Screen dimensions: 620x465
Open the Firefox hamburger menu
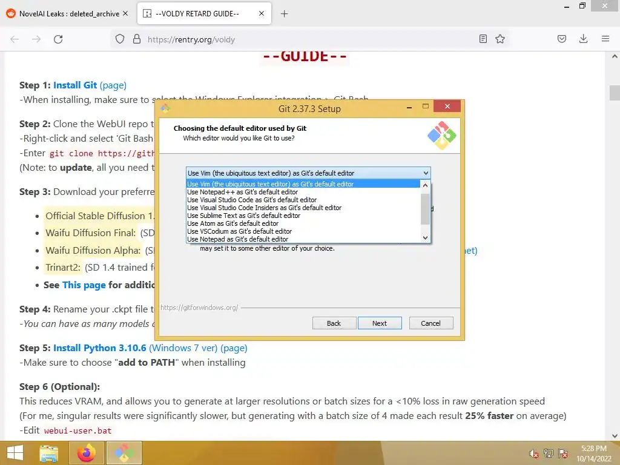click(x=605, y=39)
